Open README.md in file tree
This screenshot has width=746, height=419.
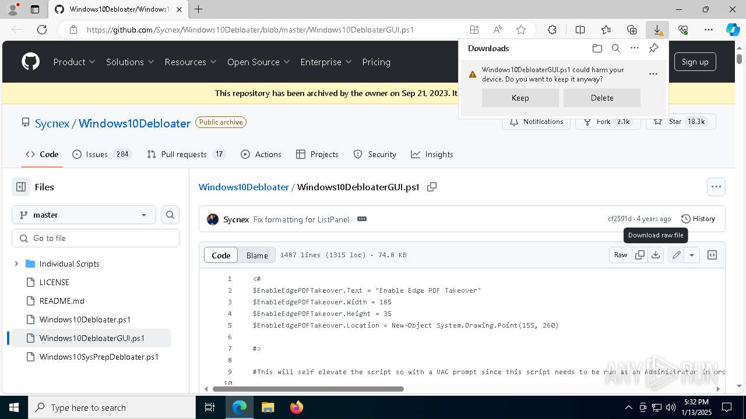point(62,301)
